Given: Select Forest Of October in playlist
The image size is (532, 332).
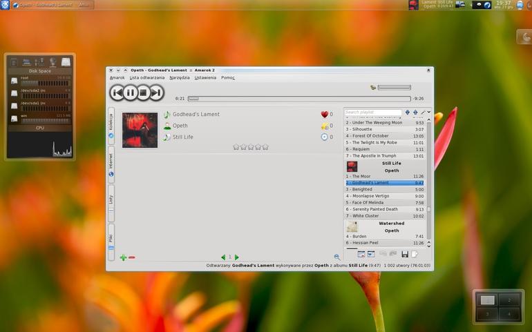Looking at the screenshot, I should pyautogui.click(x=385, y=136).
